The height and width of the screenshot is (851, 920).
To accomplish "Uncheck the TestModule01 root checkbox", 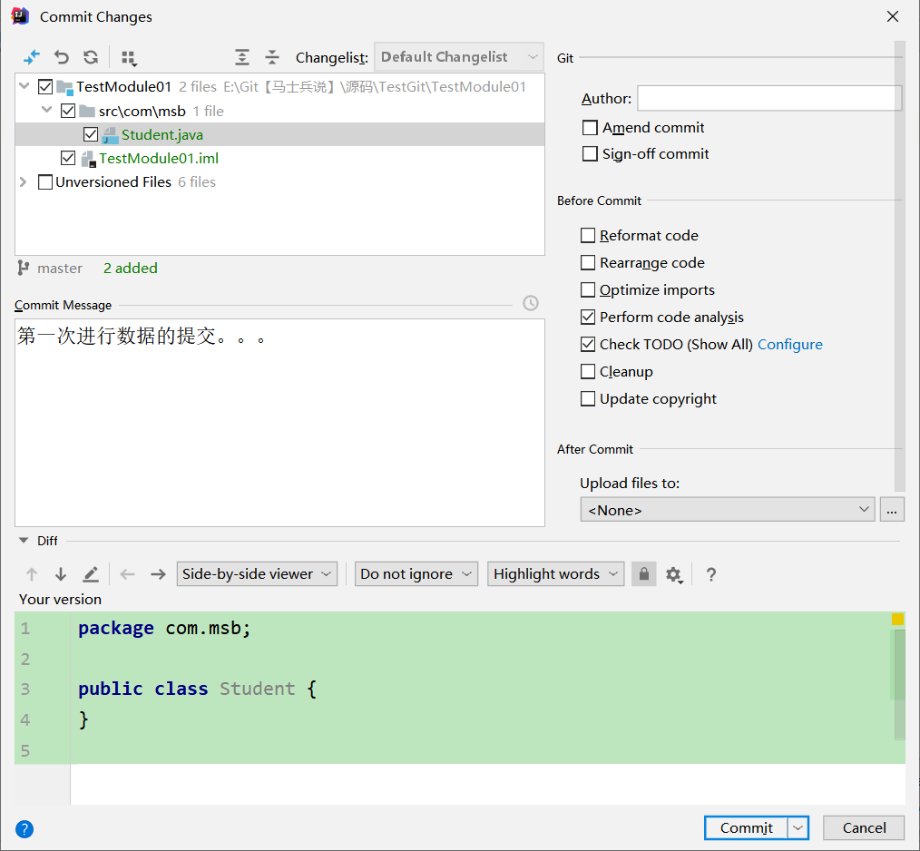I will click(45, 87).
